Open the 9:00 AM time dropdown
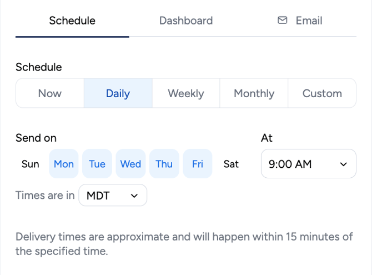372x275 pixels. pos(308,164)
